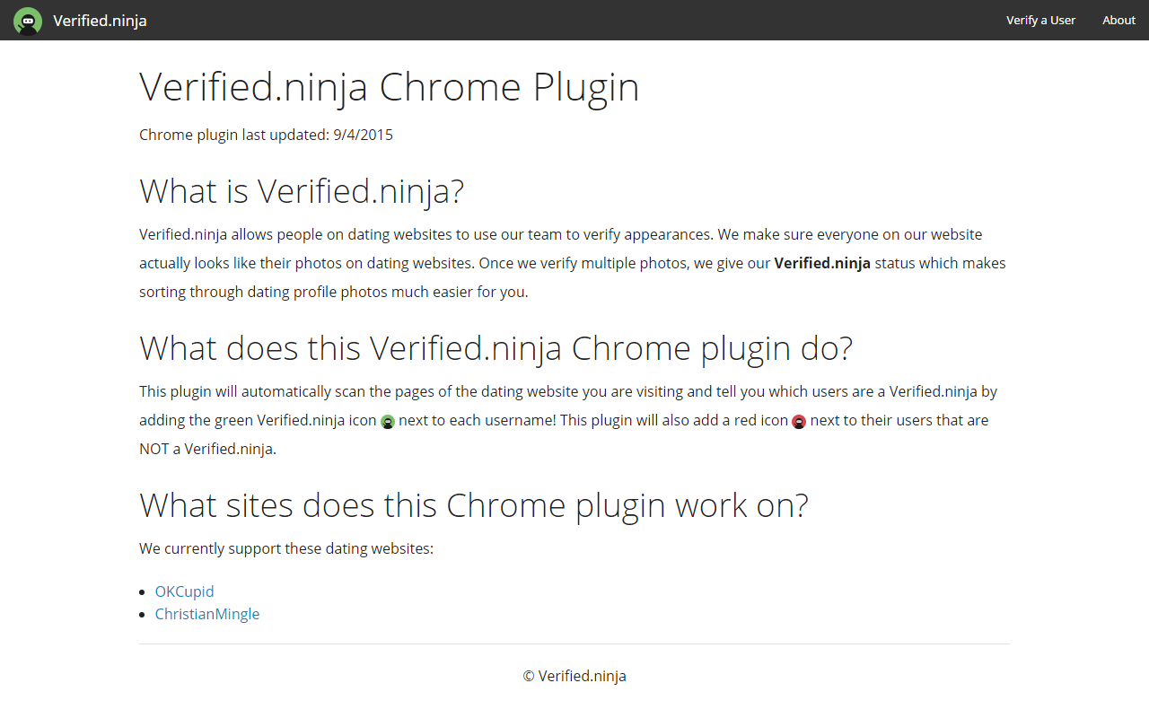
Task: Go to the About page
Action: pyautogui.click(x=1118, y=21)
